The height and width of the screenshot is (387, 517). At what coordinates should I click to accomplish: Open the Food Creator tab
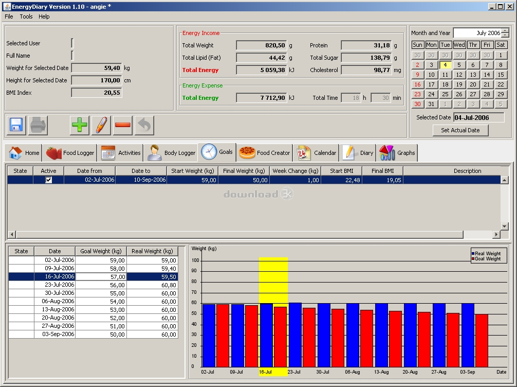[x=265, y=153]
